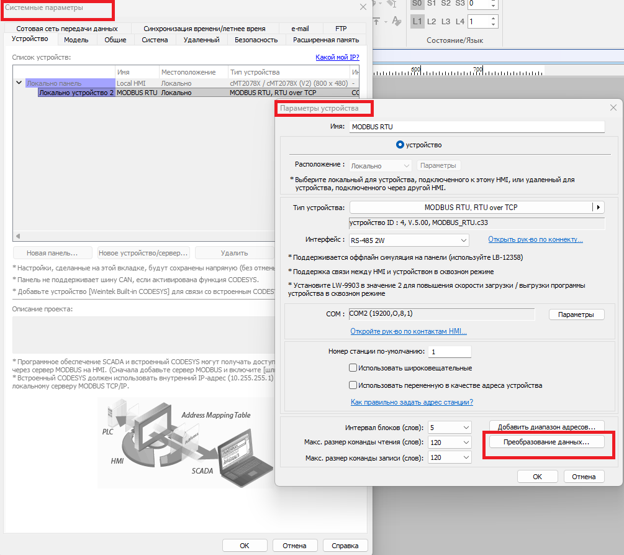624x555 pixels.
Task: Select language L2 in the toolbar
Action: click(432, 21)
